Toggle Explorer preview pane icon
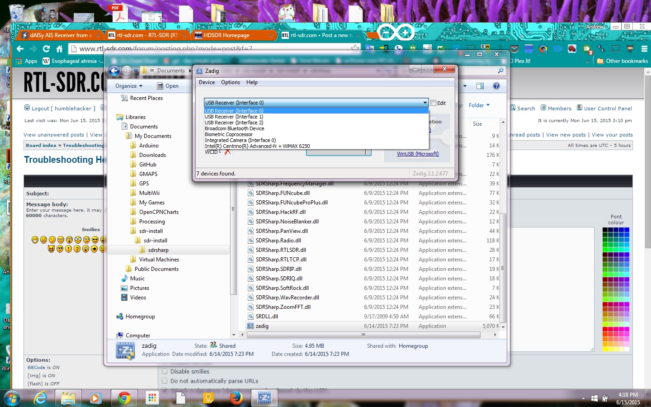Image resolution: width=651 pixels, height=407 pixels. pos(480,86)
